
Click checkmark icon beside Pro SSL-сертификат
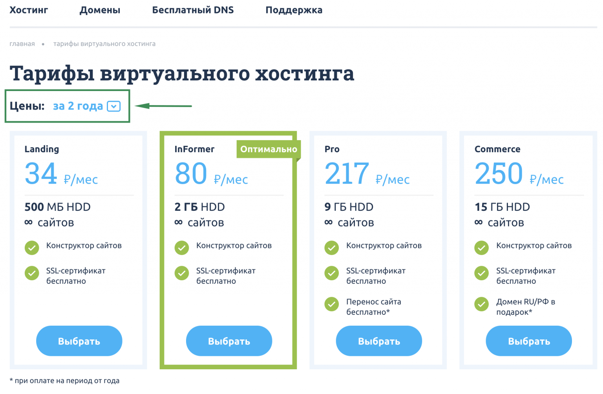(x=332, y=273)
